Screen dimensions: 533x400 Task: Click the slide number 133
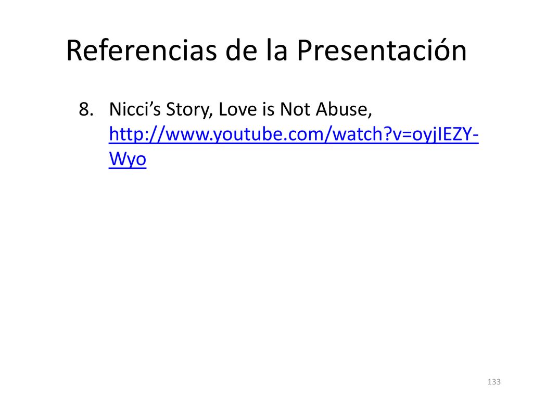click(494, 382)
